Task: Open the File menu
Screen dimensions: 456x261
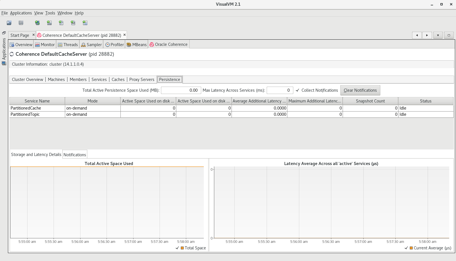Action: coord(5,13)
